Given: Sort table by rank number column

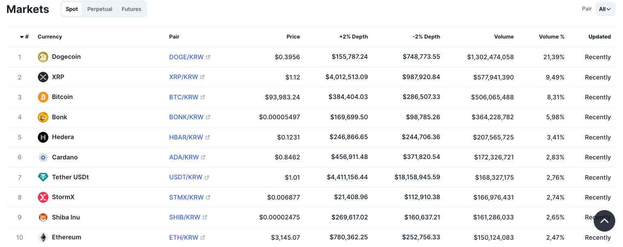Looking at the screenshot, I should pos(24,37).
